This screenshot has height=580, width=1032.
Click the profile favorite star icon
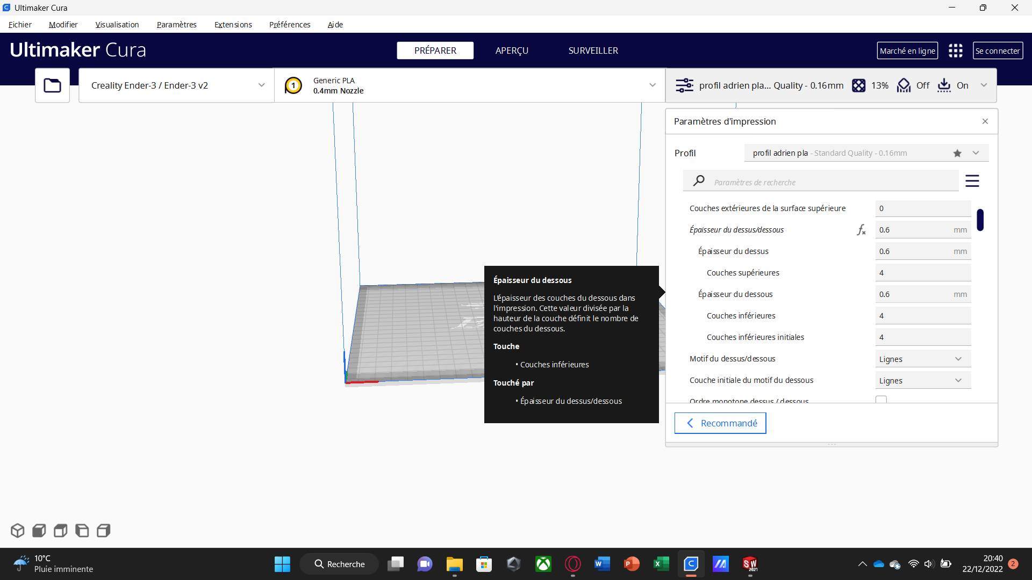pos(957,153)
